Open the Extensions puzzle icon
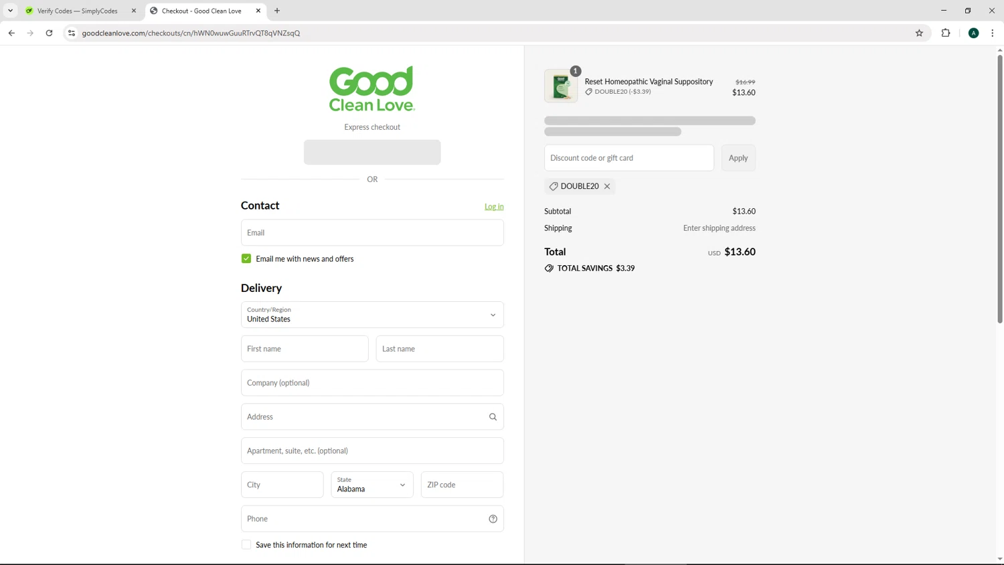 pyautogui.click(x=946, y=33)
